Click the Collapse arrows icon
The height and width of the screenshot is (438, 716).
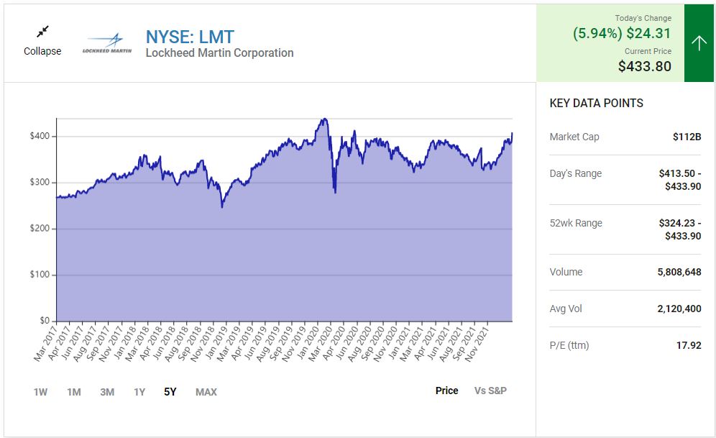pyautogui.click(x=42, y=32)
